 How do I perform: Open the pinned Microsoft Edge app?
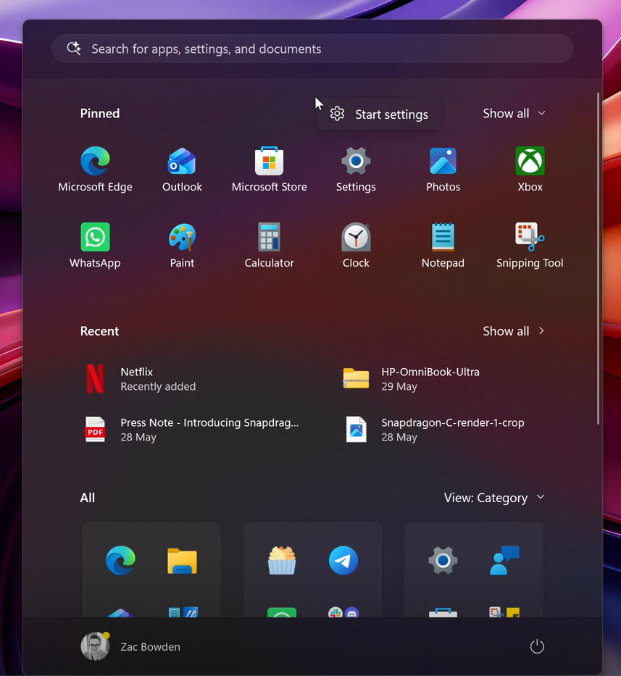[96, 170]
